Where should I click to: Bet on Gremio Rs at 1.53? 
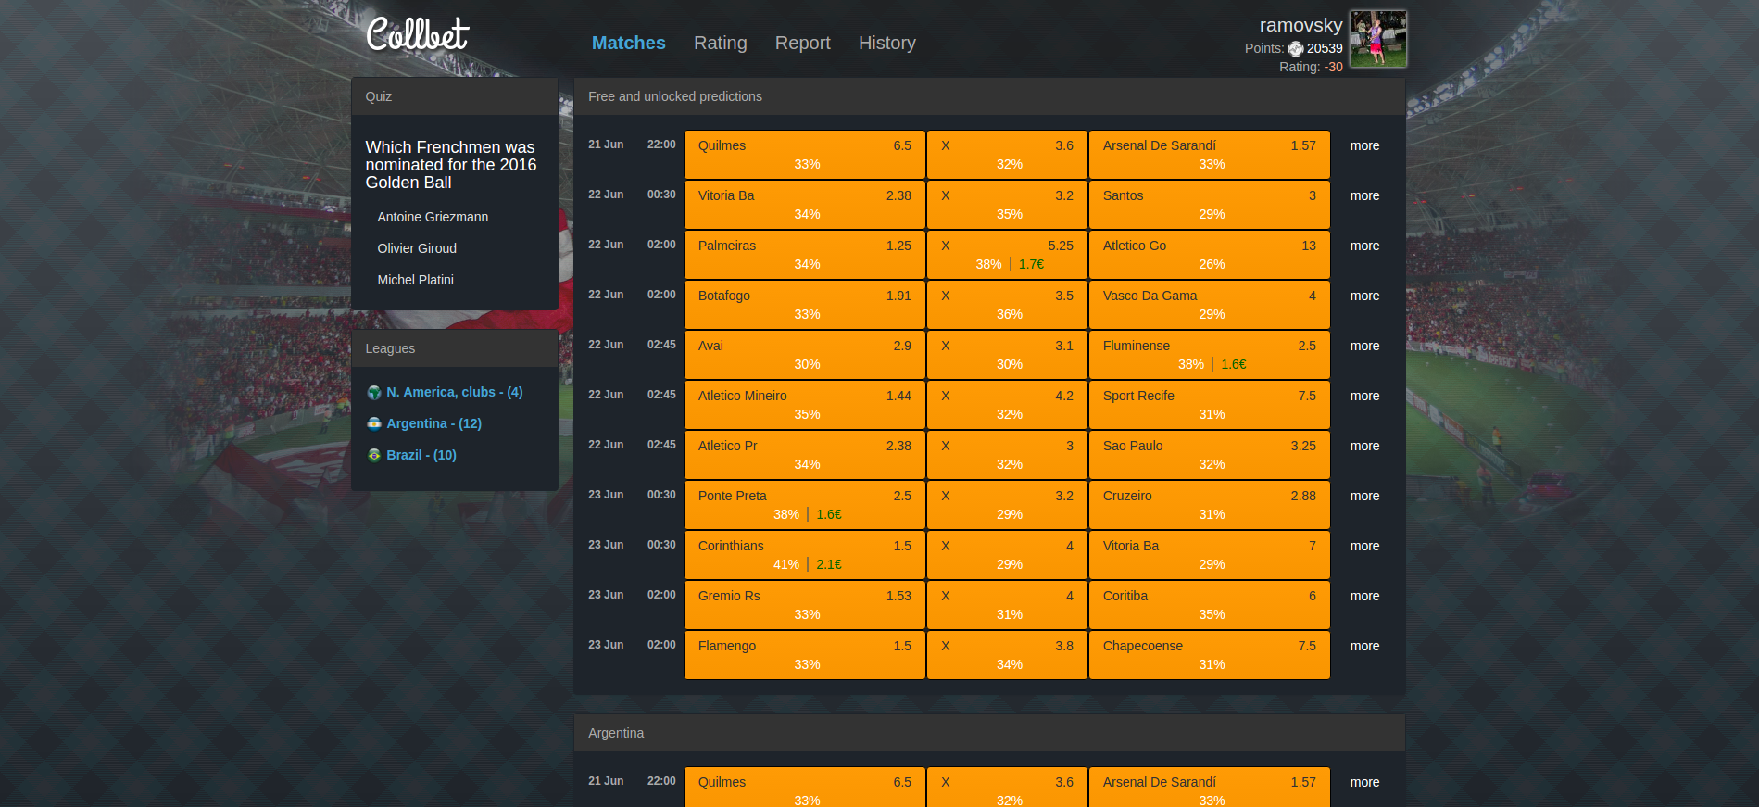(x=805, y=605)
